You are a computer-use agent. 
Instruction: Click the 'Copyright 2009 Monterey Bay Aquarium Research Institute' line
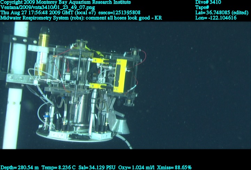(66, 2)
